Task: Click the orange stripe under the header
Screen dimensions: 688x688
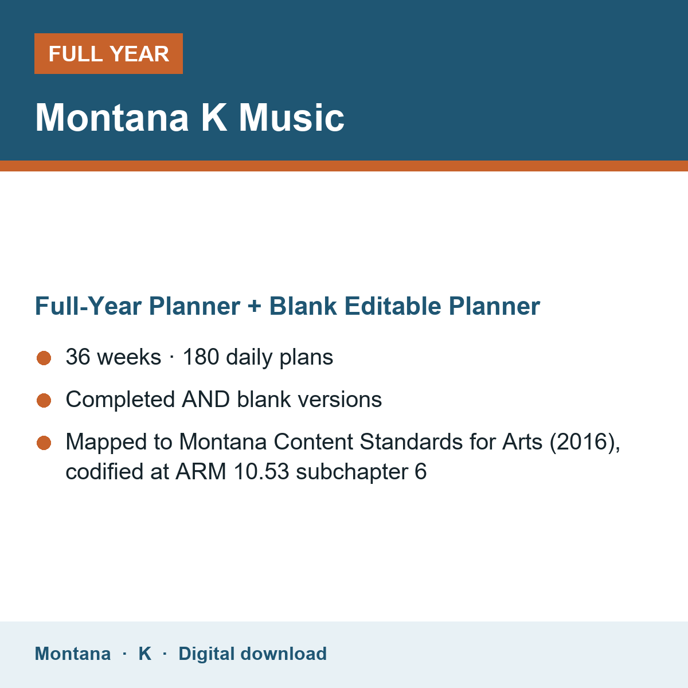Action: 344,166
